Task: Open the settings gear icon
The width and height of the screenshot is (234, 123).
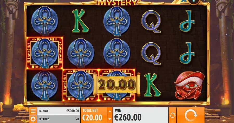Action: [33, 119]
